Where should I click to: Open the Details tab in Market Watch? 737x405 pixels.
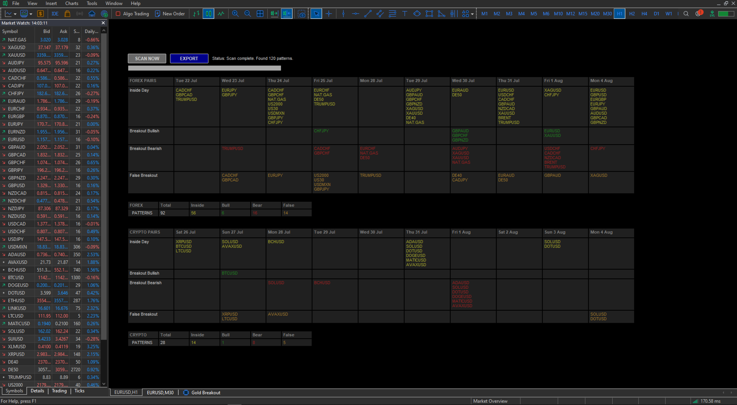pyautogui.click(x=37, y=391)
